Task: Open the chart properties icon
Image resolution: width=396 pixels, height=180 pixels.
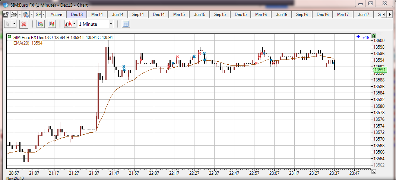Action: pos(6,15)
